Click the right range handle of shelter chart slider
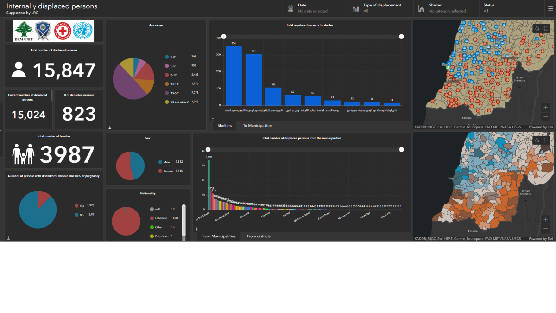556x313 pixels. click(x=401, y=37)
